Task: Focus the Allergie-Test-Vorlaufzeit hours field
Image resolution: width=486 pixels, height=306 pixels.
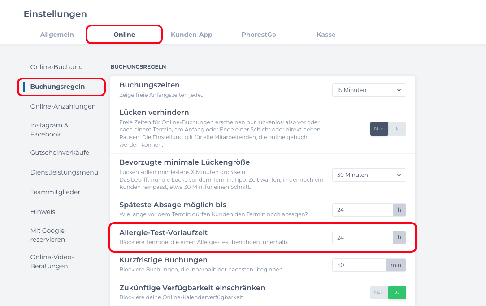Action: tap(362, 237)
